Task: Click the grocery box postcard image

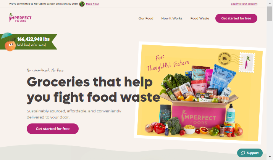Action: click(200, 93)
